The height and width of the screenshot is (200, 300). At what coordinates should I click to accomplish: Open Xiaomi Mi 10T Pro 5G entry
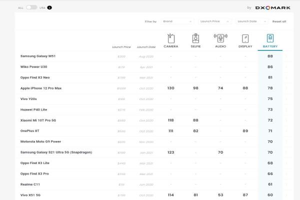38,120
